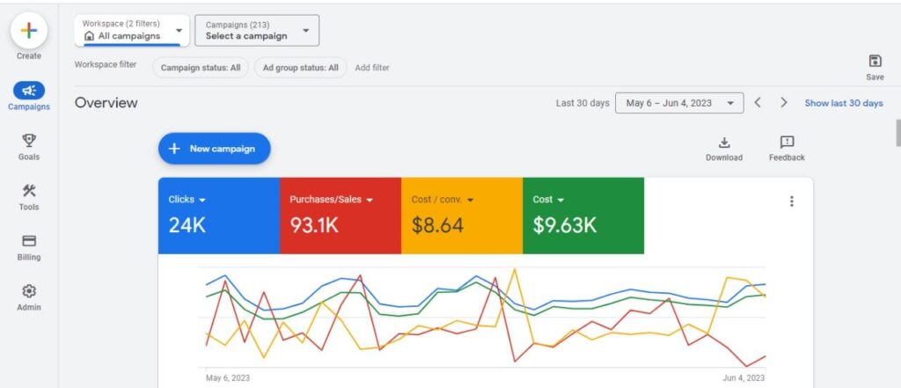Open the Admin gear icon
Screen dimensions: 901x388
pos(29,291)
